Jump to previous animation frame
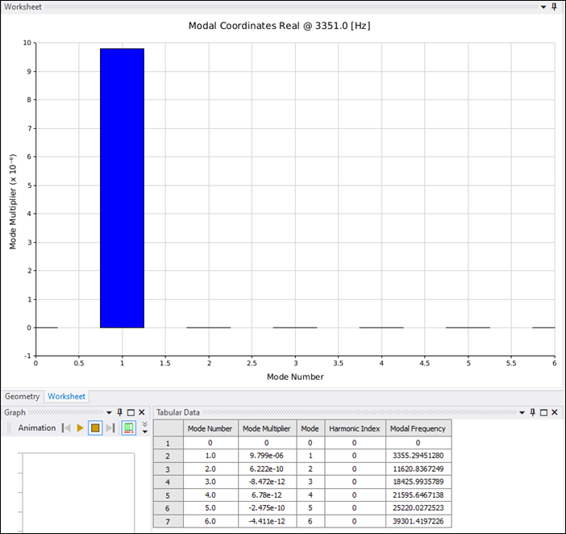Image resolution: width=566 pixels, height=534 pixels. 67,428
